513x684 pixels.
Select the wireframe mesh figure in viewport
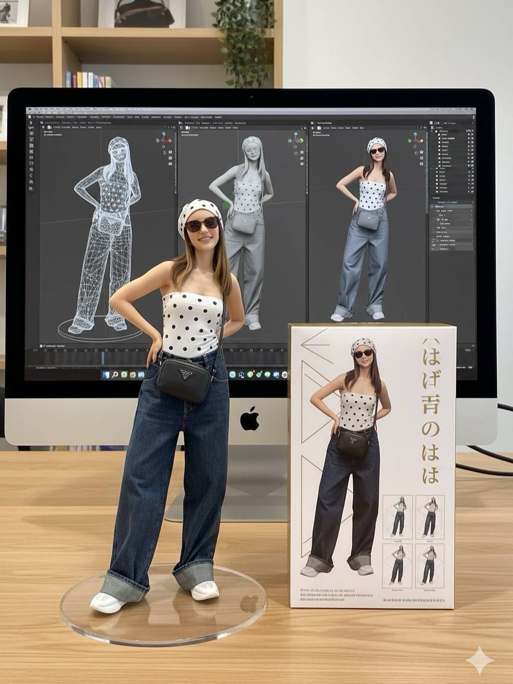pyautogui.click(x=108, y=236)
